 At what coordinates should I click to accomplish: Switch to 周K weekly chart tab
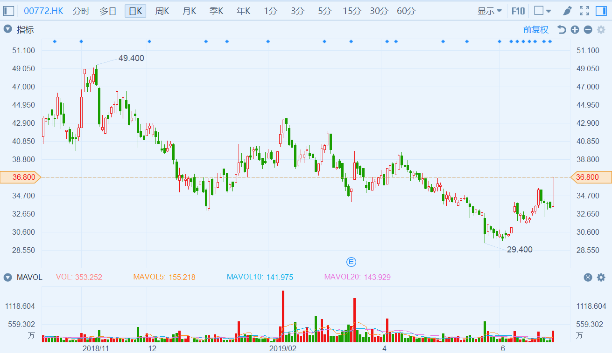162,11
